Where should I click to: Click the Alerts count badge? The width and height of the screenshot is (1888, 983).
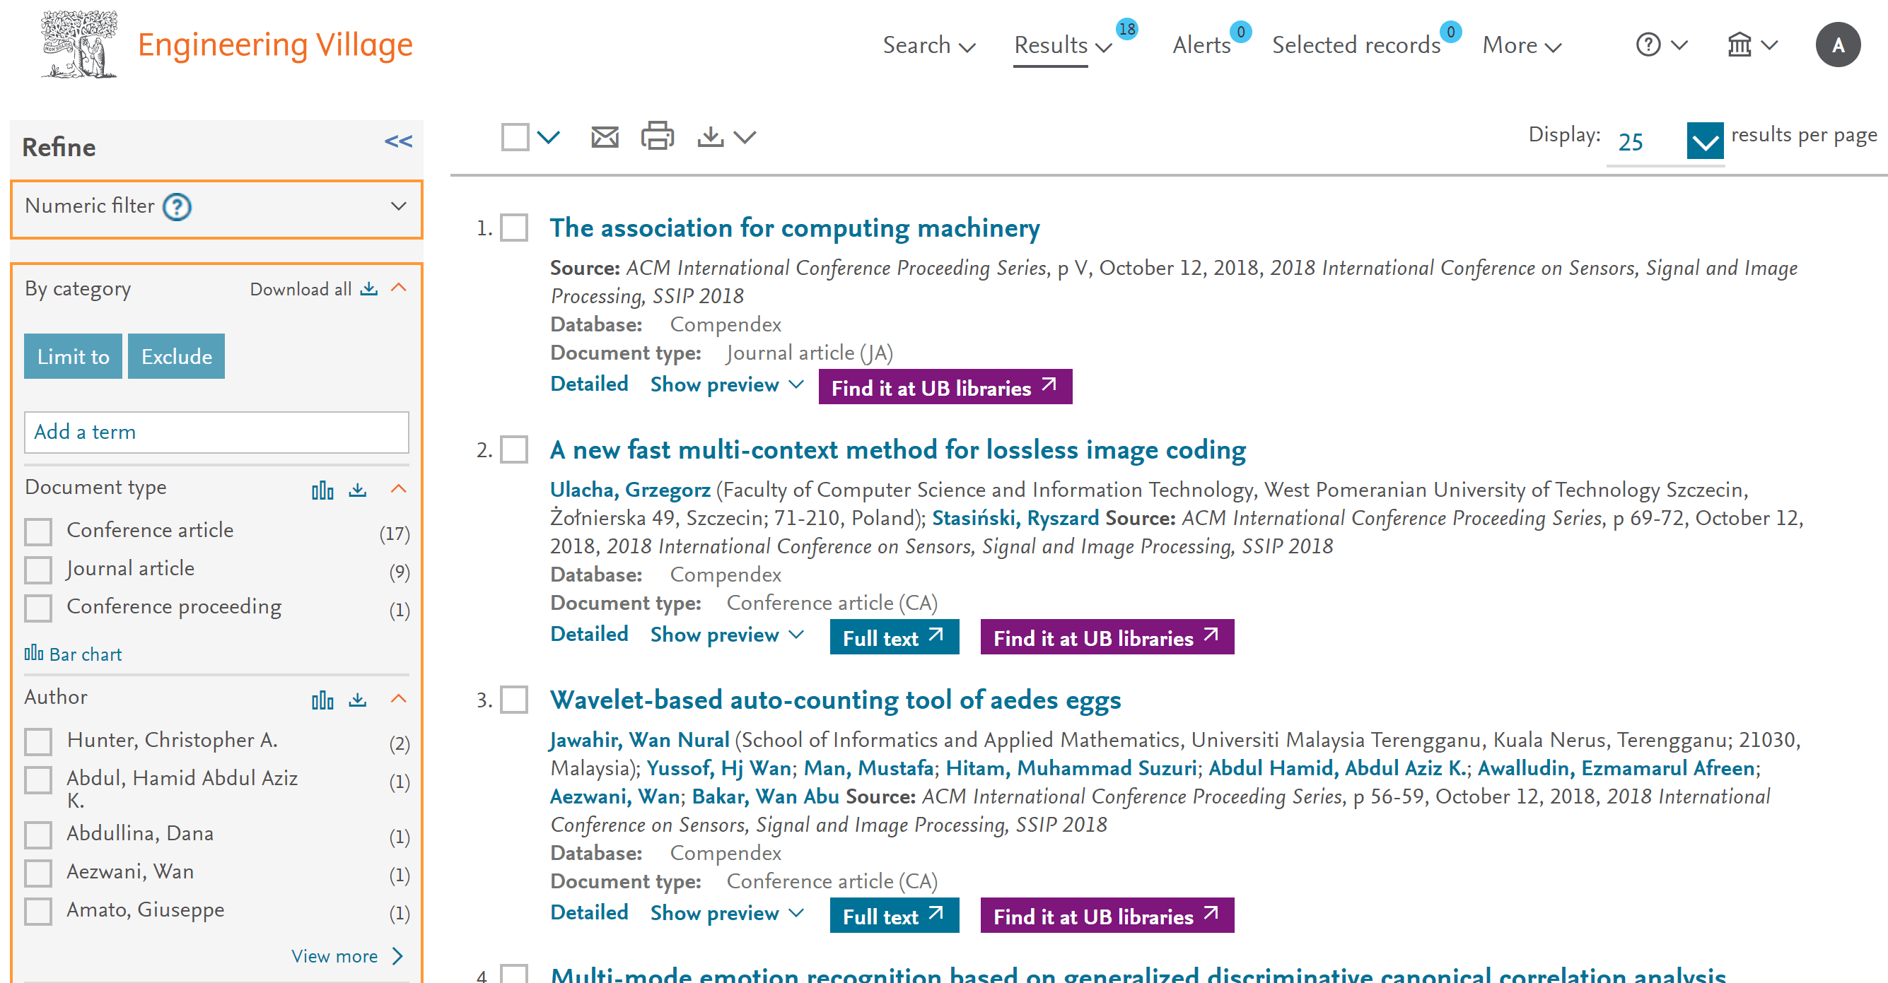[x=1240, y=32]
